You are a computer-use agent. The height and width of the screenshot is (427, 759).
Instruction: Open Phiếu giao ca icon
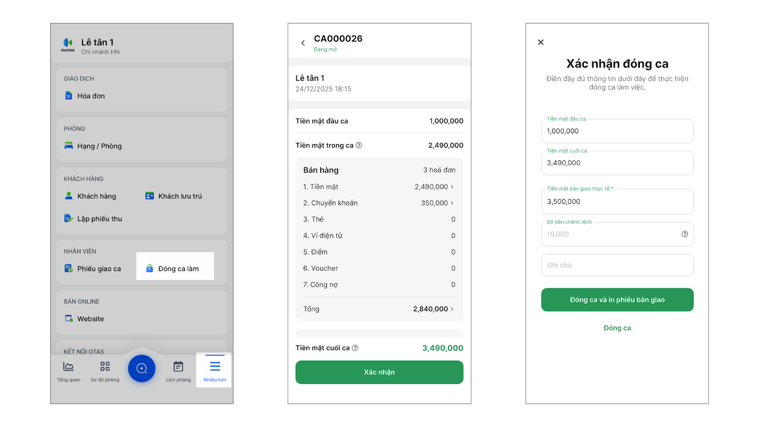click(x=69, y=269)
